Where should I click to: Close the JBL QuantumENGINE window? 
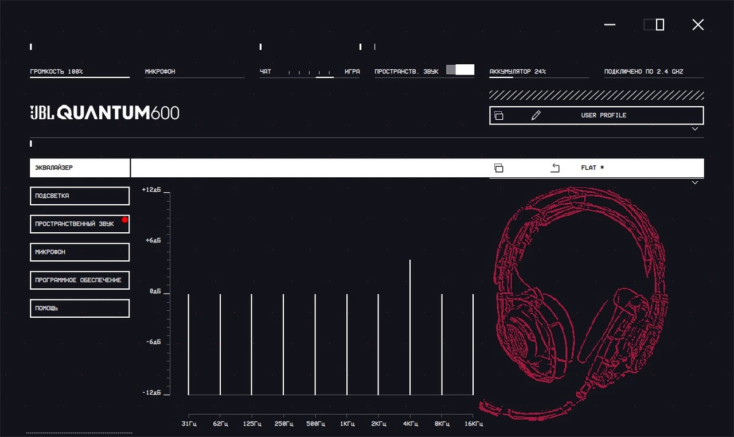[698, 25]
